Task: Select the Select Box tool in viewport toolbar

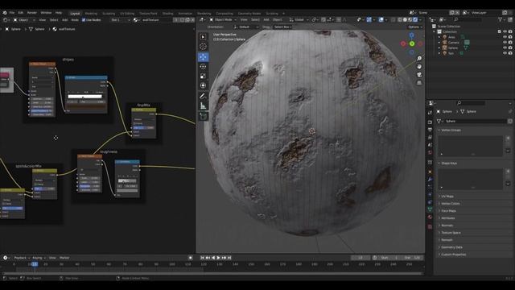Action: coord(203,37)
